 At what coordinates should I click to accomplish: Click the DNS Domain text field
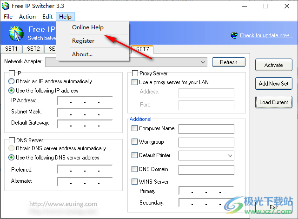tap(206, 170)
